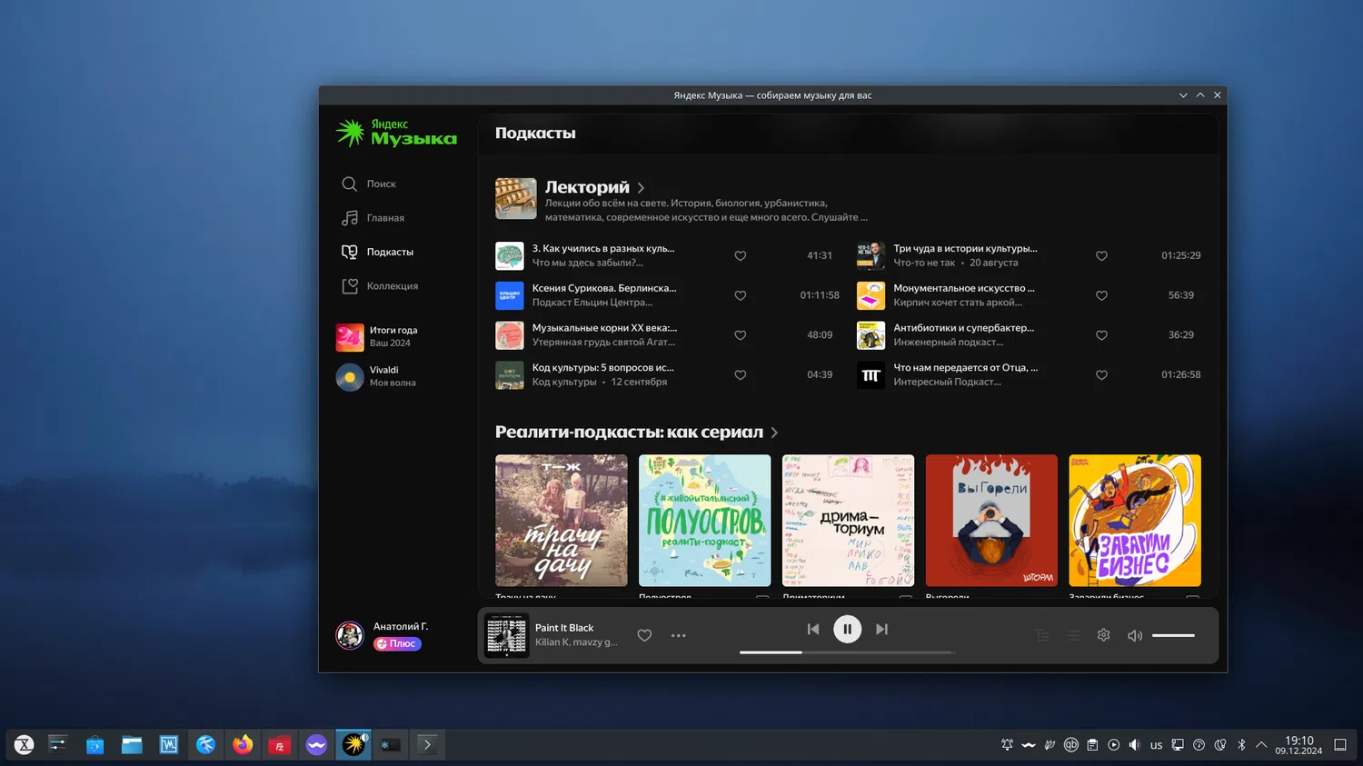Image resolution: width=1363 pixels, height=766 pixels.
Task: Like the "Монументальное искусство" episode
Action: [1101, 295]
